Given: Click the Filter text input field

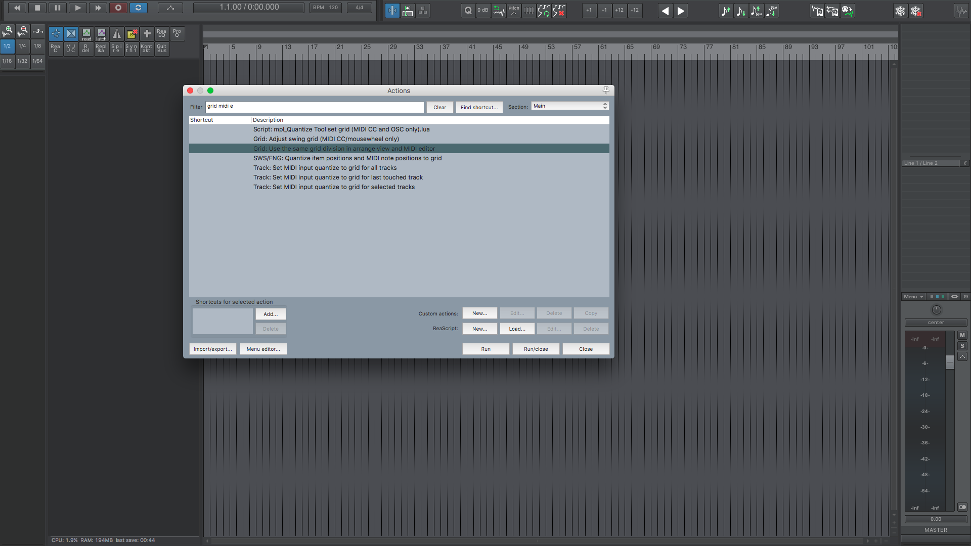Looking at the screenshot, I should tap(314, 107).
